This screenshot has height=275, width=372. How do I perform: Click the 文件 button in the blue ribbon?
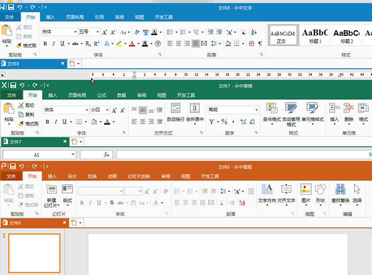tap(9, 17)
